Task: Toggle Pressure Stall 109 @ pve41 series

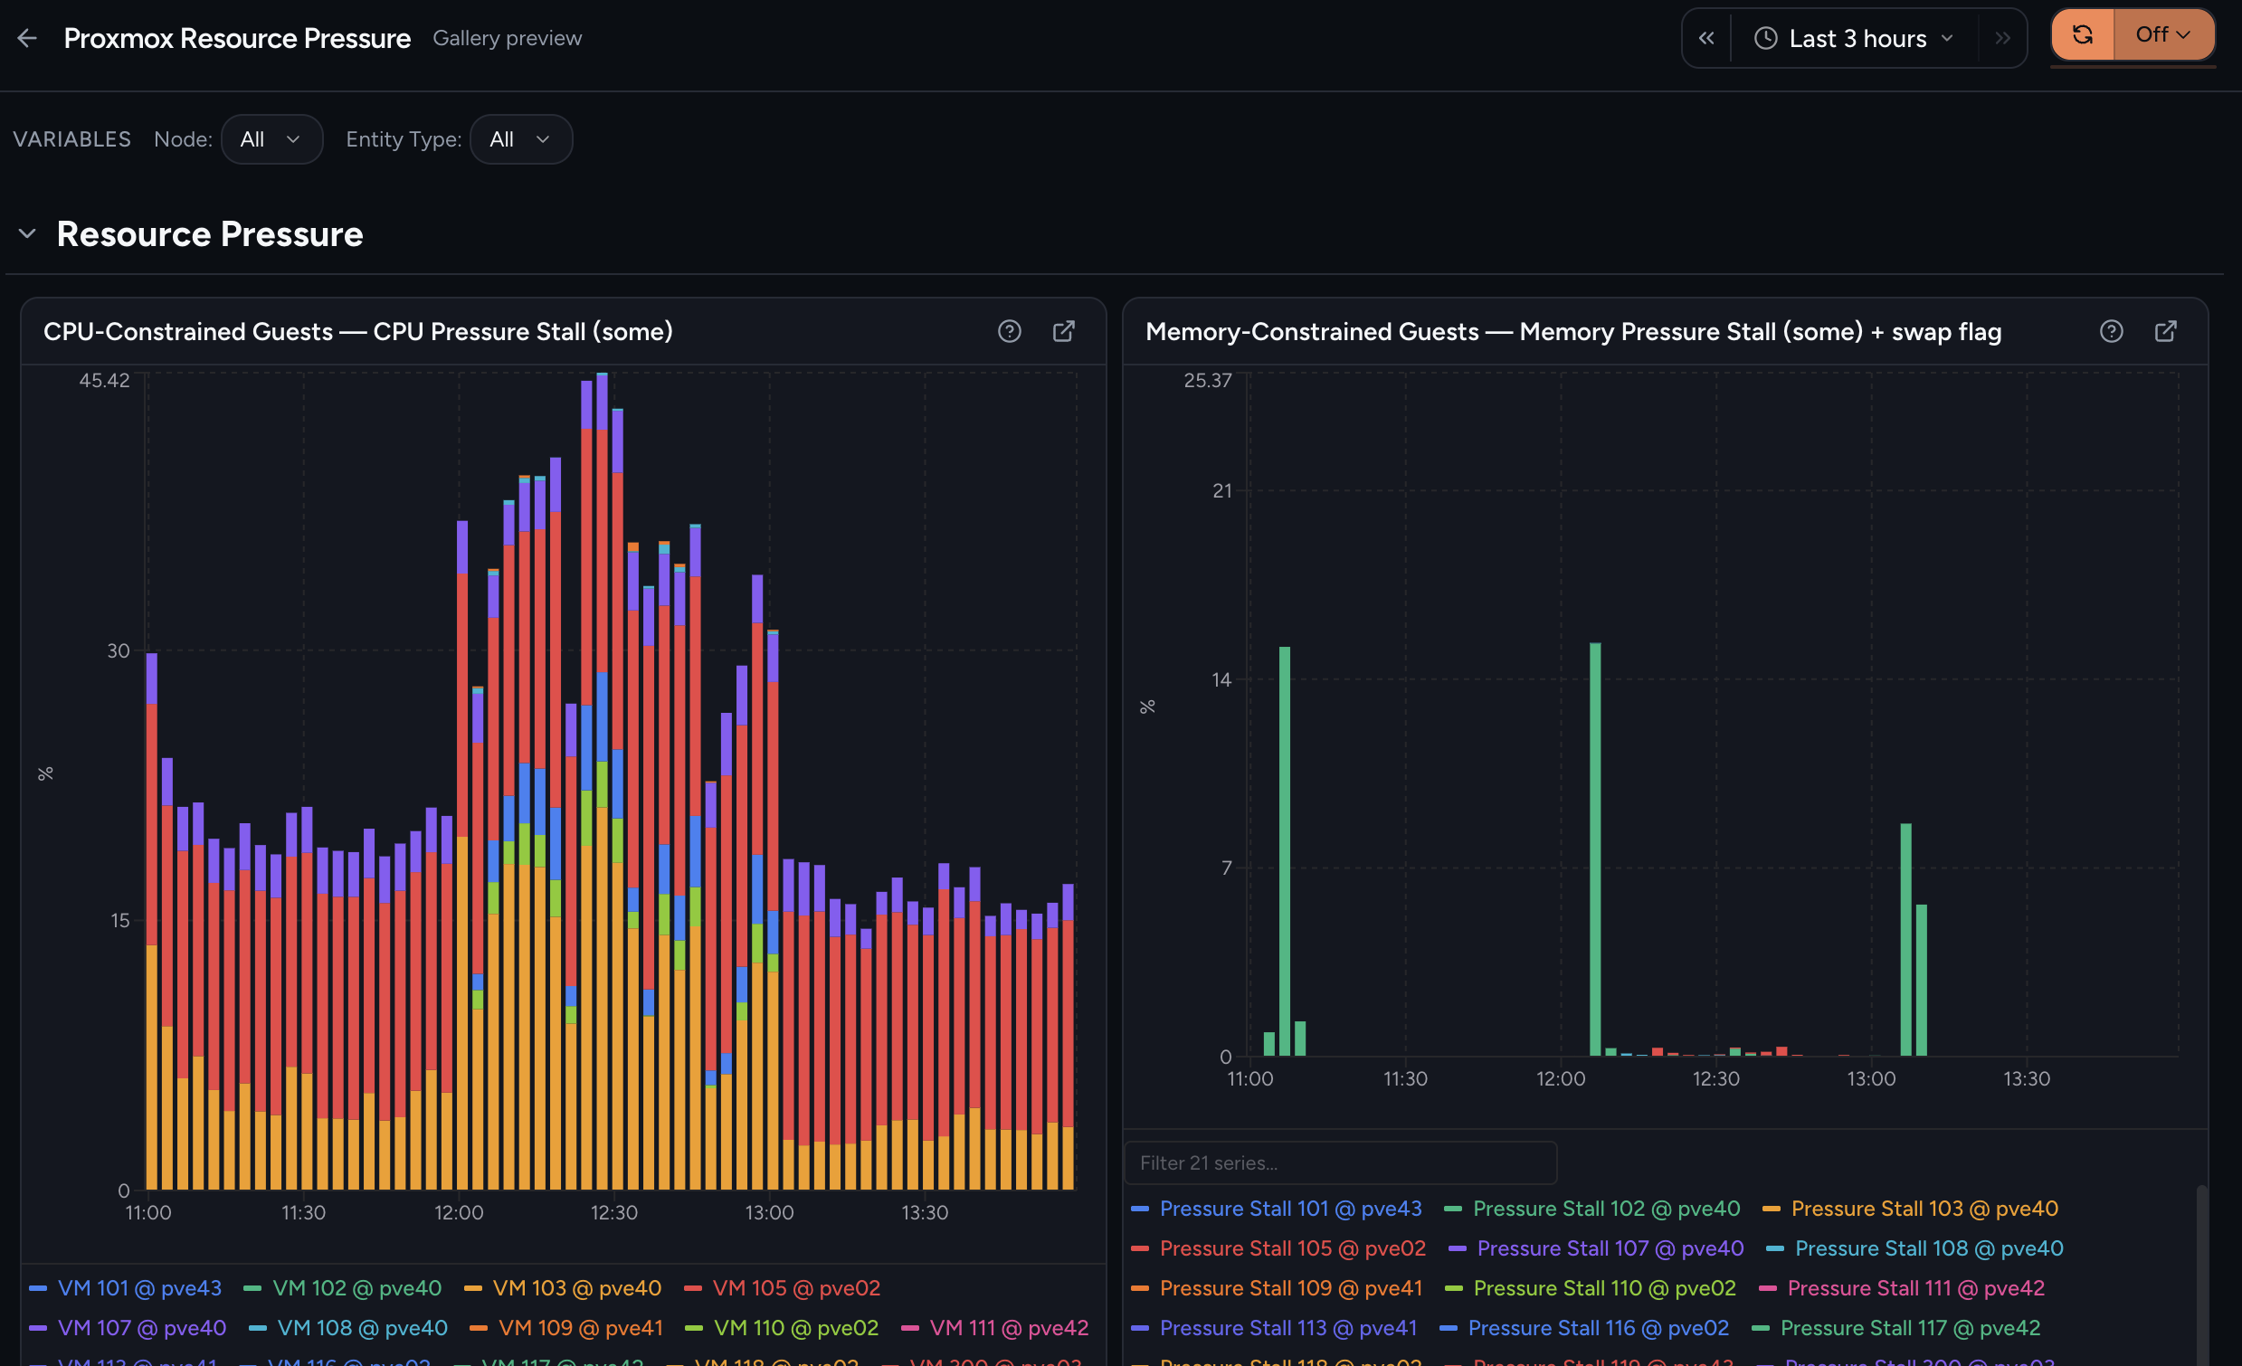Action: [x=1278, y=1288]
